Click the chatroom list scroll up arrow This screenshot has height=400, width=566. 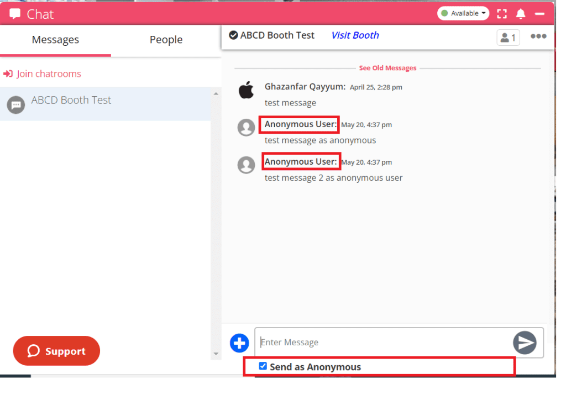click(216, 94)
